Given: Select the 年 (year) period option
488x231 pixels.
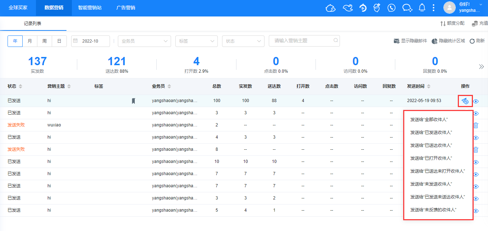Looking at the screenshot, I should click(15, 41).
